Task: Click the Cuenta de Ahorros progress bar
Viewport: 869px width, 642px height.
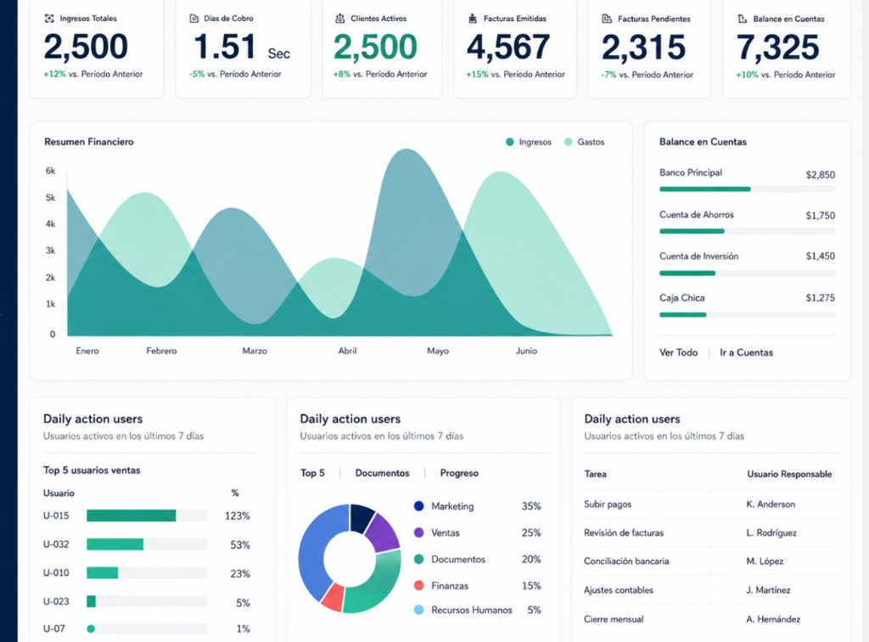Action: 747,231
